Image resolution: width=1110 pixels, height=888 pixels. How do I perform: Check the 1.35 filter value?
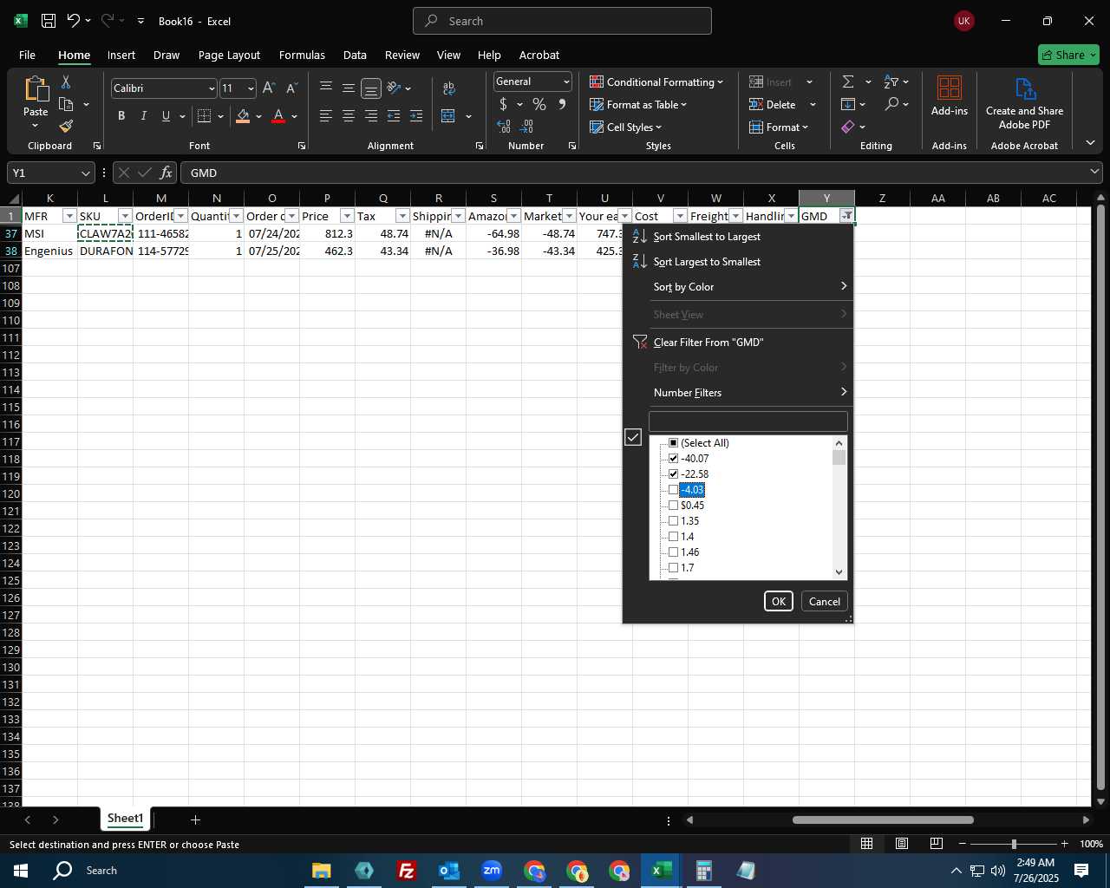673,521
